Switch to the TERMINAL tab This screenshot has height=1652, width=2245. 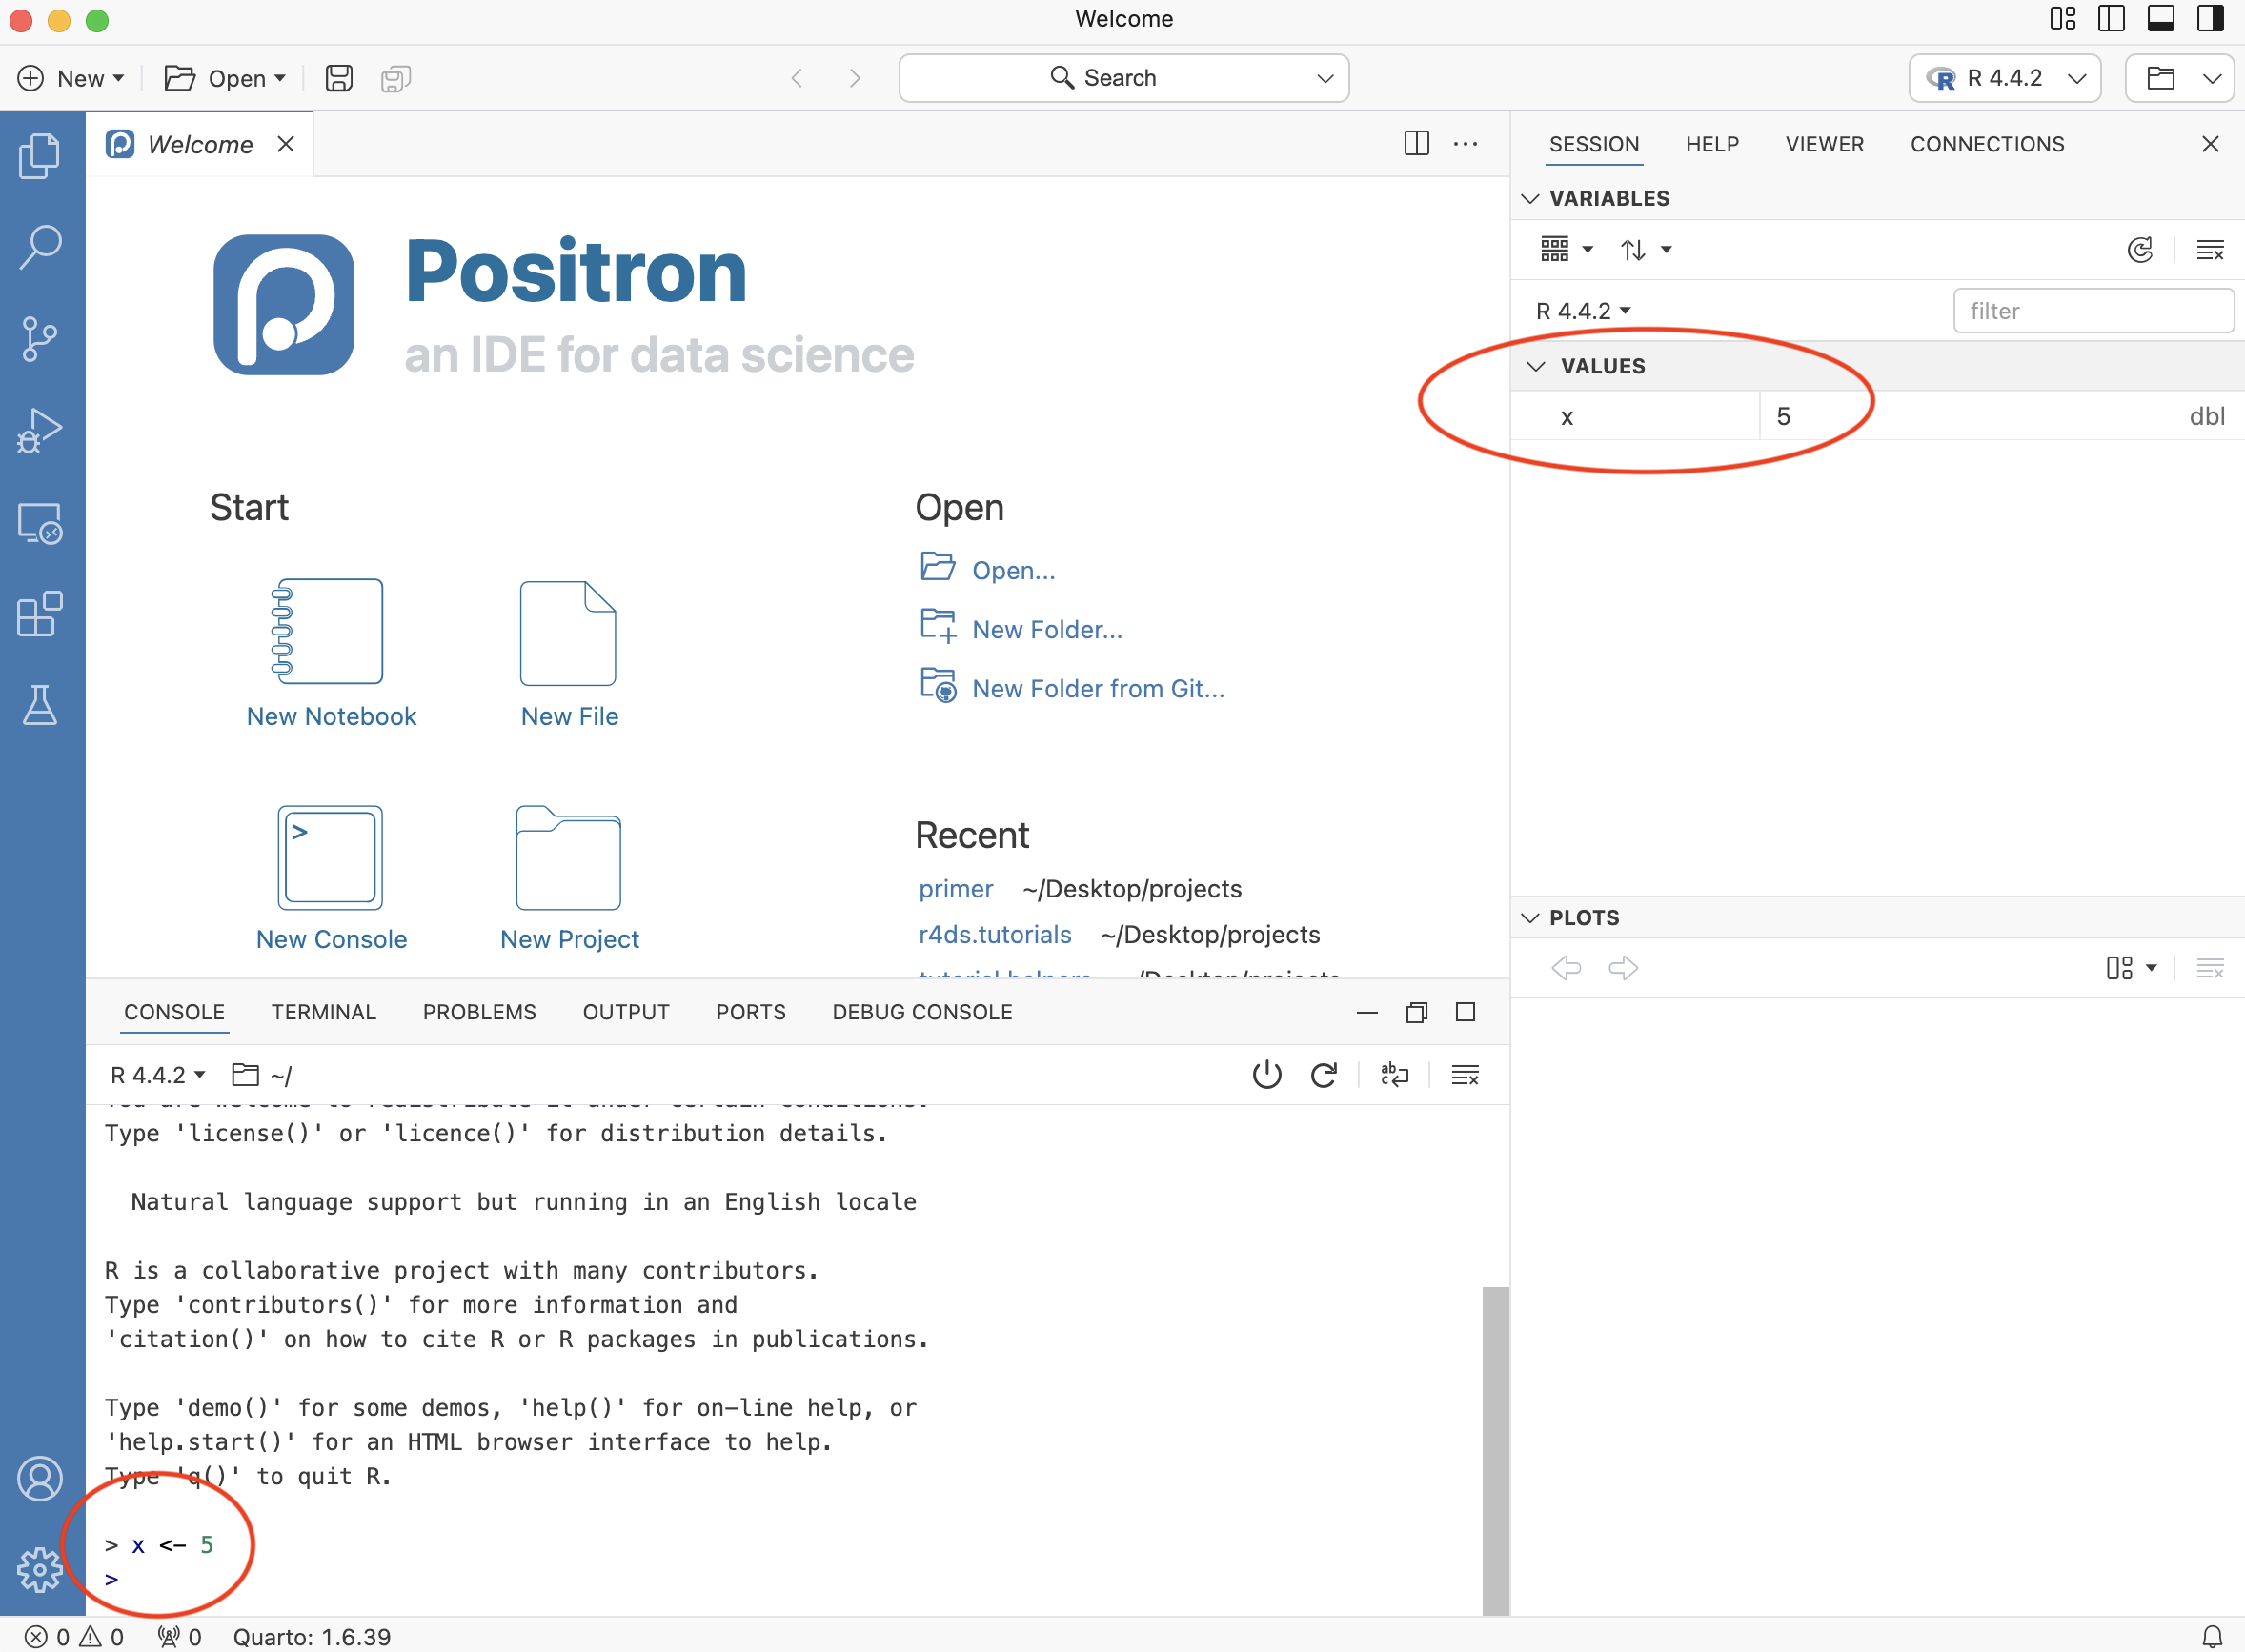324,1012
